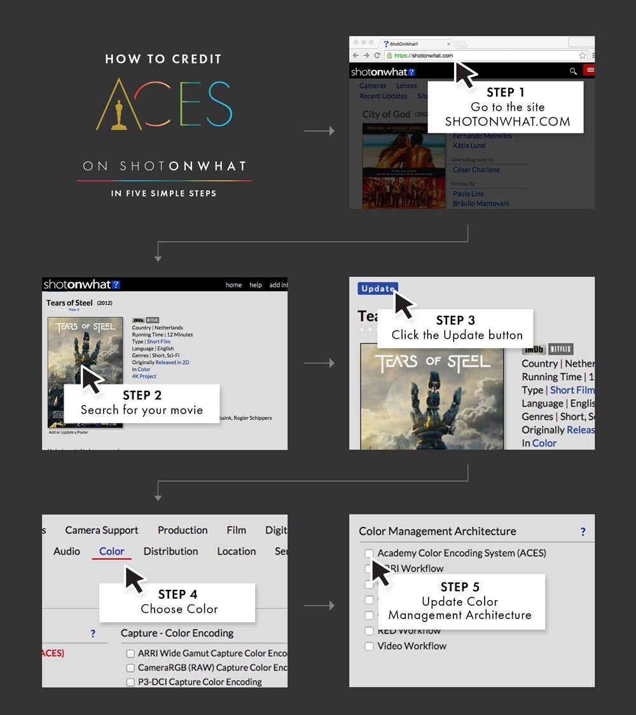Click the small Short Film link in Step 2 panel
636x715 pixels.
[158, 341]
